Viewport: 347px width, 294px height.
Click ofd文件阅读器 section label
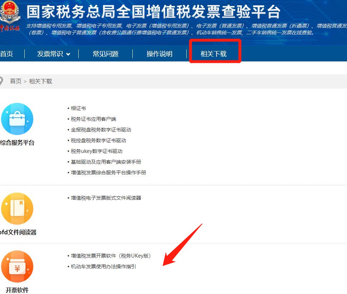click(18, 232)
